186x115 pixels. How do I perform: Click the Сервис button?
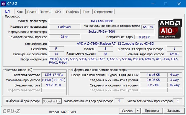pyautogui.click(x=128, y=111)
